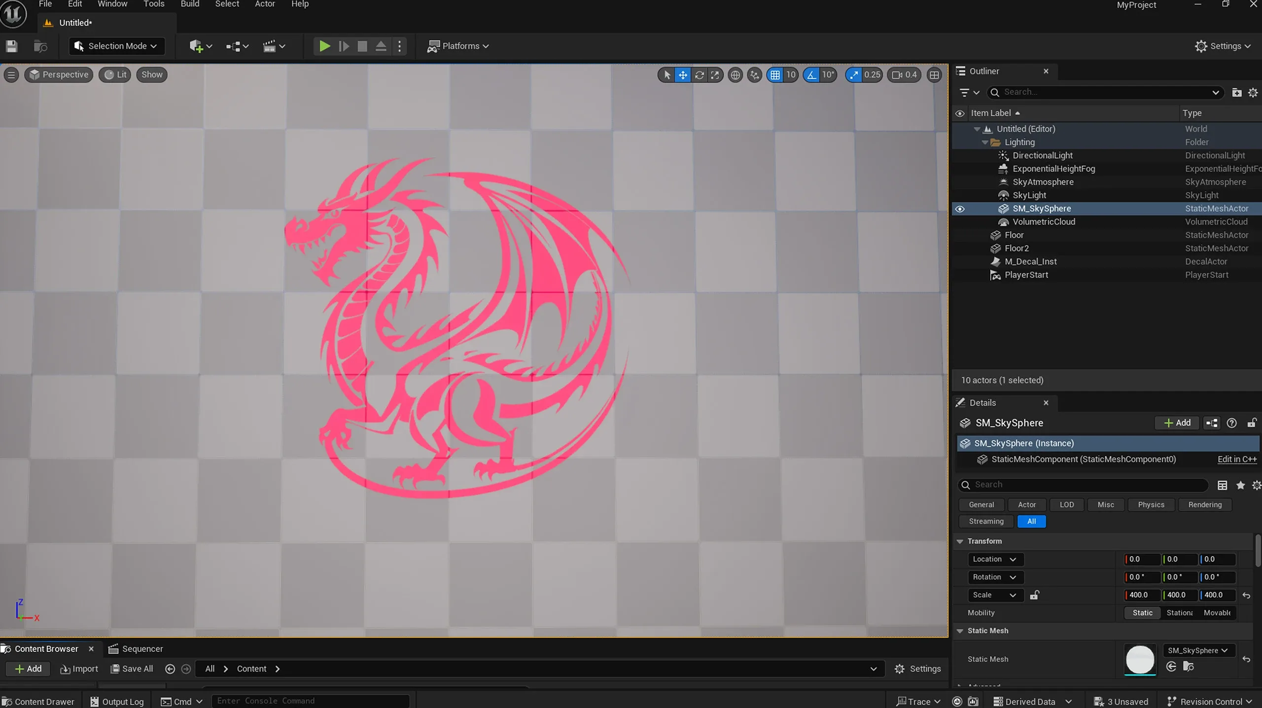The image size is (1262, 708).
Task: Toggle visibility of SM_SkySphere in Outliner
Action: pos(960,209)
